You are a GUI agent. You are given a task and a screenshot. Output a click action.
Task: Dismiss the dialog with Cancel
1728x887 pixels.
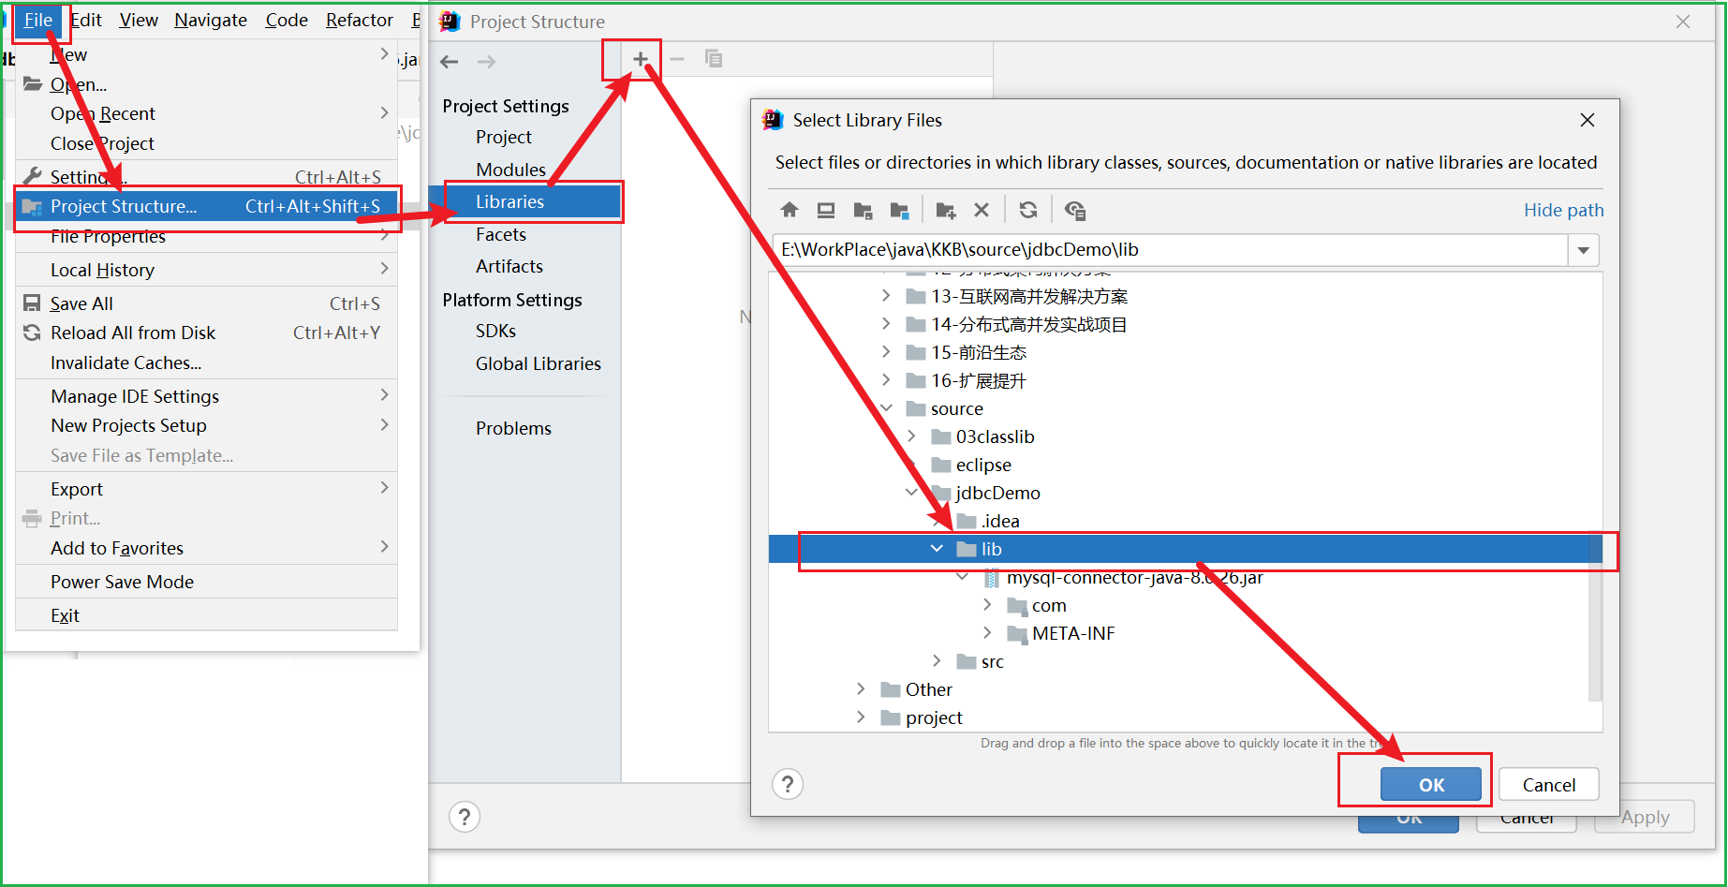1548,784
